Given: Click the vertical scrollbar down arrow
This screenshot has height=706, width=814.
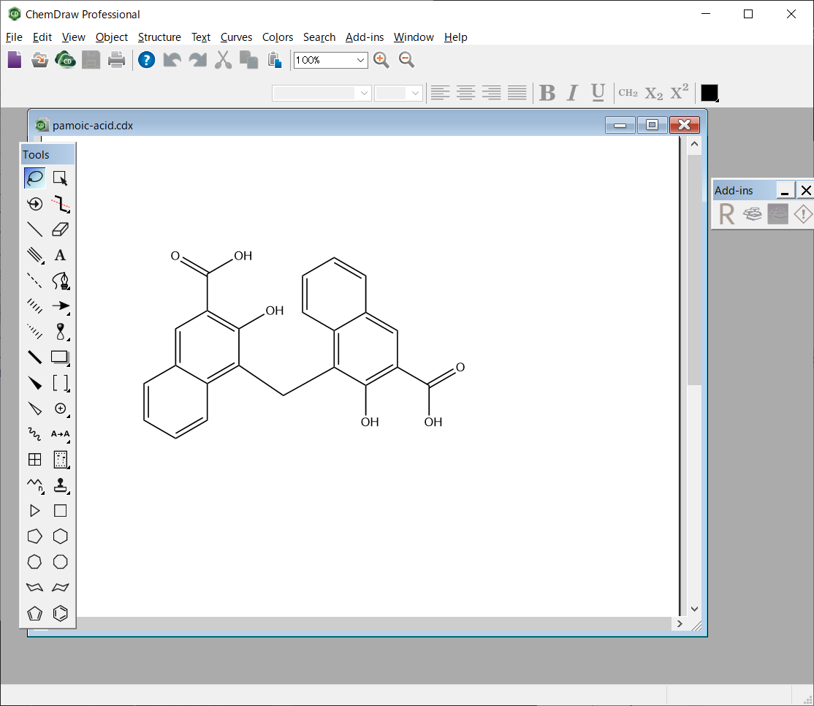Looking at the screenshot, I should click(694, 608).
